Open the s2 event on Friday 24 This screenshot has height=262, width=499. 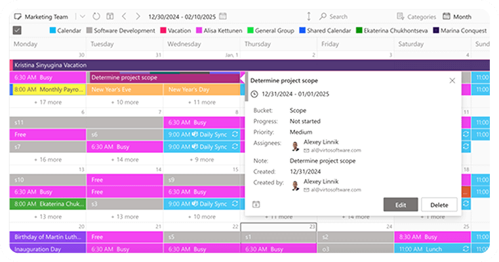(356, 237)
